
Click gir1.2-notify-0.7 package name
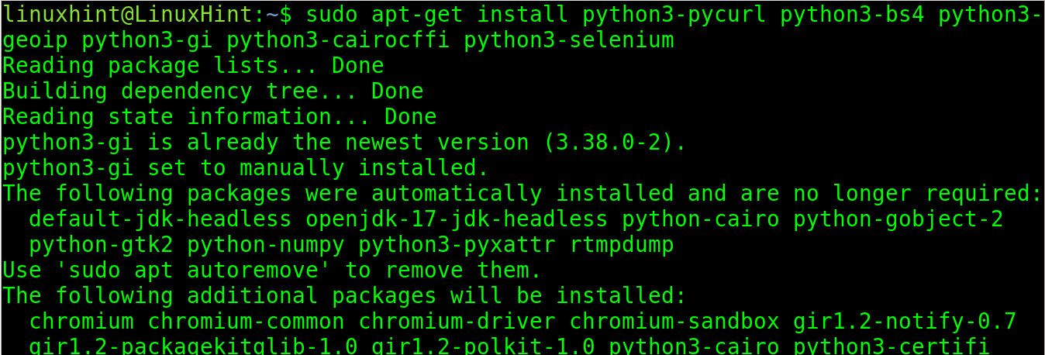(x=905, y=322)
